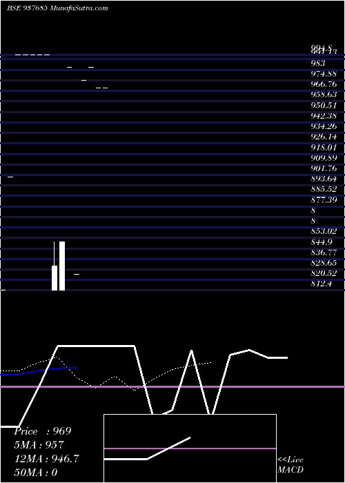This screenshot has width=345, height=483.
Task: Click the pink horizontal line inside MACD box
Action: click(x=190, y=448)
